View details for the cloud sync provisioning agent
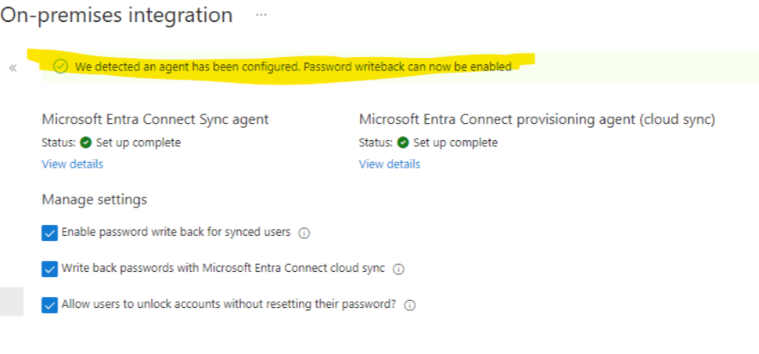The height and width of the screenshot is (354, 759). 390,164
